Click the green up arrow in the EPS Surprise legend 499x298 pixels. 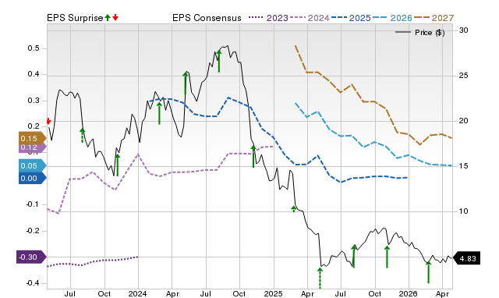[x=108, y=18]
